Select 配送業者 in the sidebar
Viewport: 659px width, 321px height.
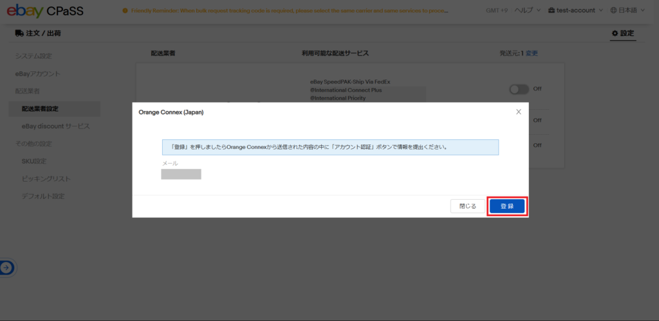pyautogui.click(x=27, y=91)
